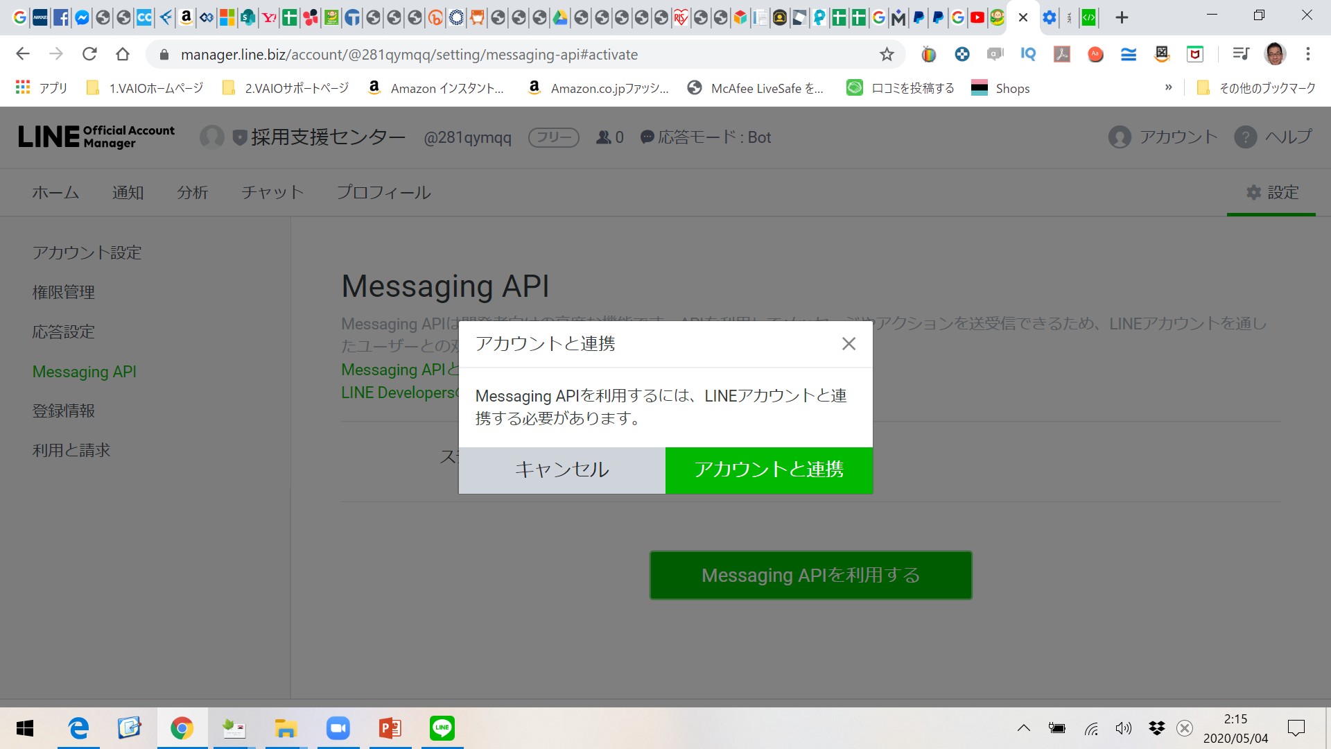This screenshot has width=1331, height=749.
Task: Open the Shops bookmark
Action: [x=1000, y=88]
